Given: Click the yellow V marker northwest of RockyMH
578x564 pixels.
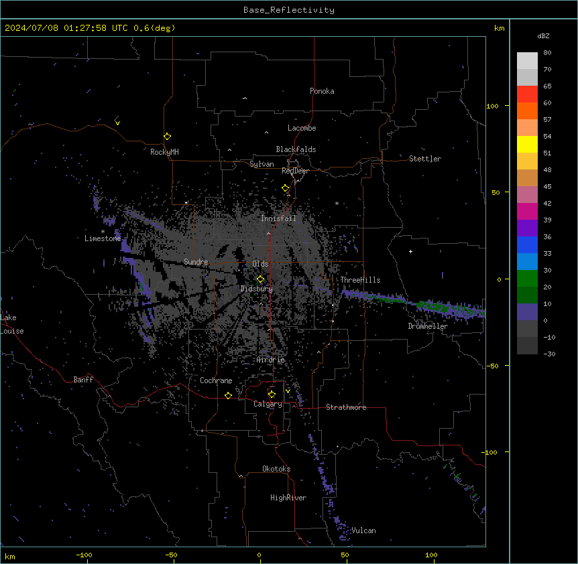Looking at the screenshot, I should [117, 123].
